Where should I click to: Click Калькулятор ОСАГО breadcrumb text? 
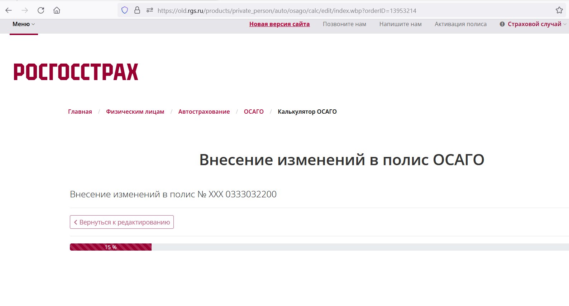click(x=307, y=112)
